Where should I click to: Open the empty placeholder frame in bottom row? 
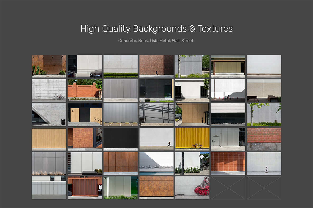tap(228, 187)
